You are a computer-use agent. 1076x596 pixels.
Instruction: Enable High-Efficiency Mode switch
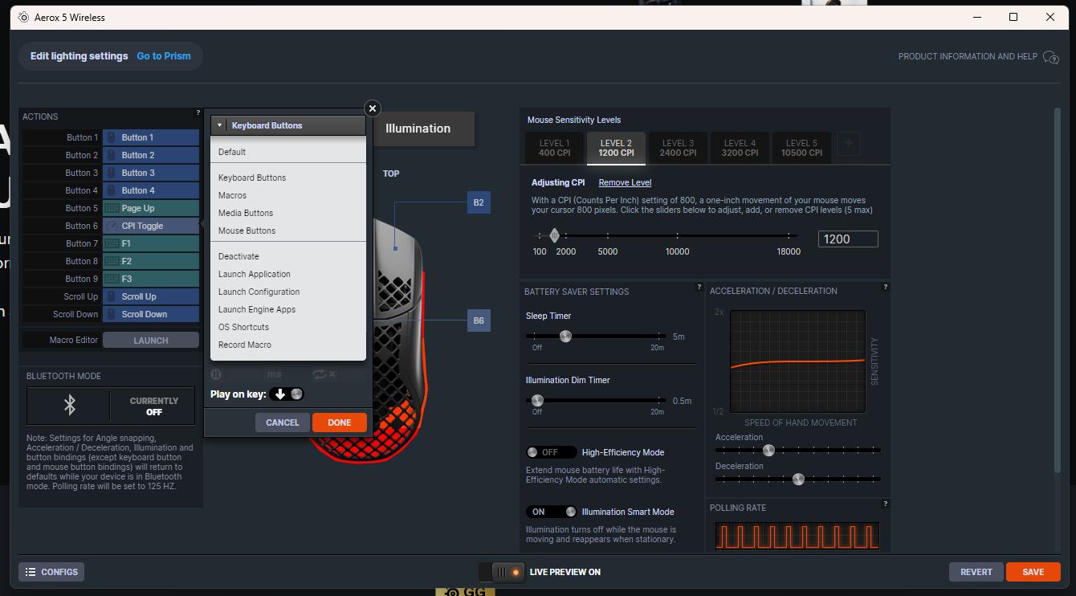click(x=551, y=452)
